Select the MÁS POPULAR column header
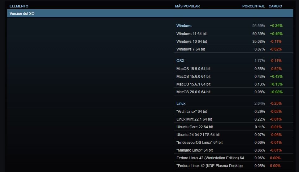The width and height of the screenshot is (299, 172). [188, 6]
